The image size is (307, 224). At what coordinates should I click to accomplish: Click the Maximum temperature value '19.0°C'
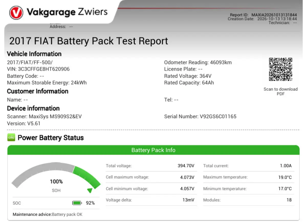285,177
